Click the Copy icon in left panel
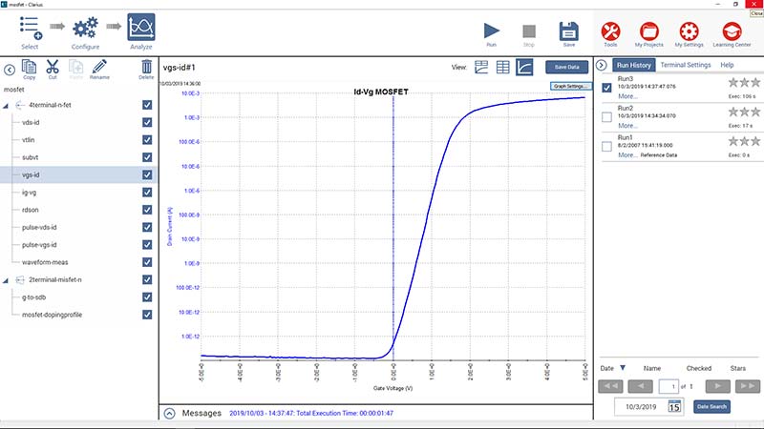 (x=29, y=67)
